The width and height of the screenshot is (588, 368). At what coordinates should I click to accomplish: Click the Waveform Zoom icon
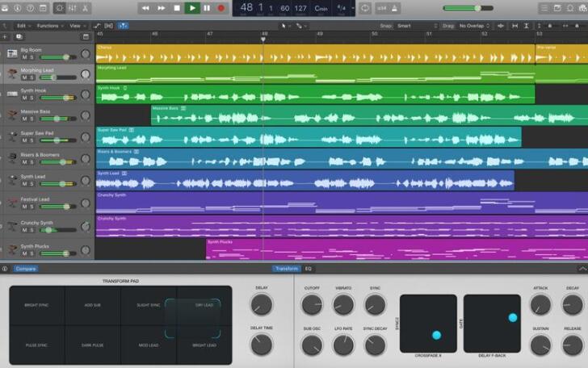point(500,26)
